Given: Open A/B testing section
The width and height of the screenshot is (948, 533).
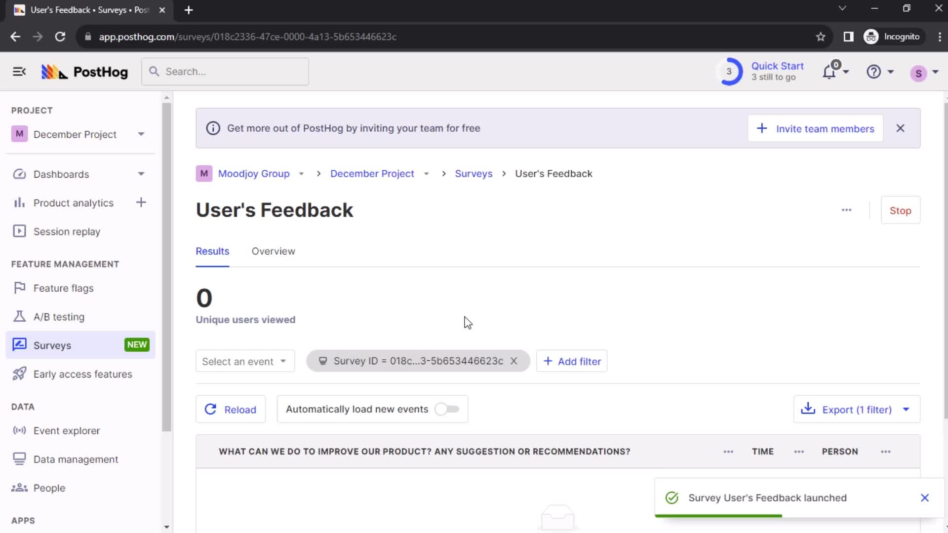Looking at the screenshot, I should click(59, 316).
